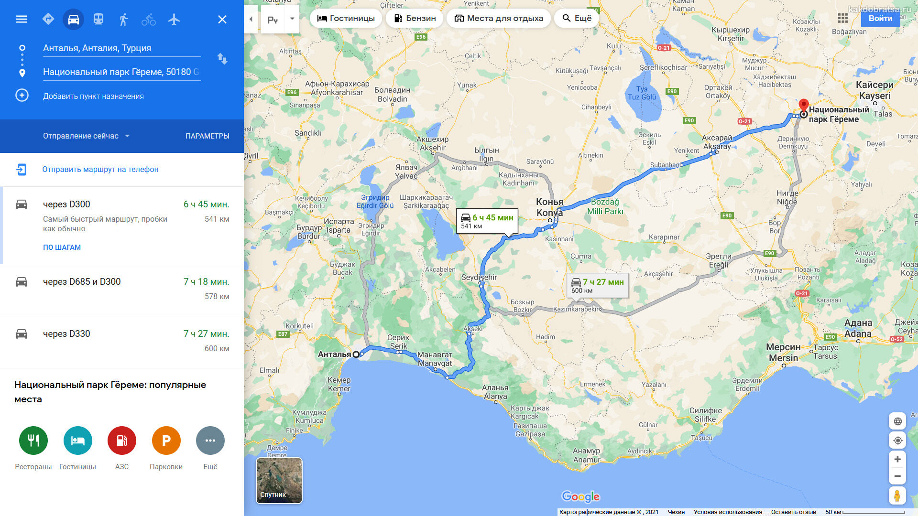918x516 pixels.
Task: Toggle globe view on the map
Action: (x=897, y=421)
